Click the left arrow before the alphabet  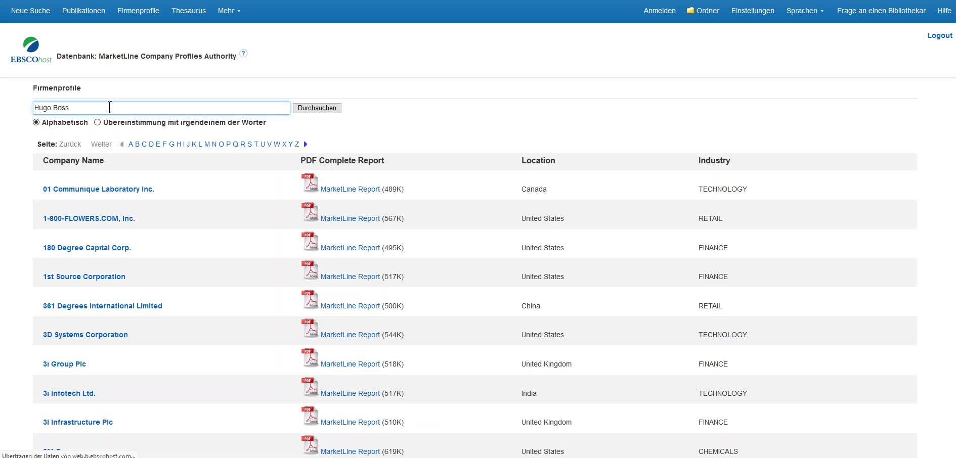[121, 144]
